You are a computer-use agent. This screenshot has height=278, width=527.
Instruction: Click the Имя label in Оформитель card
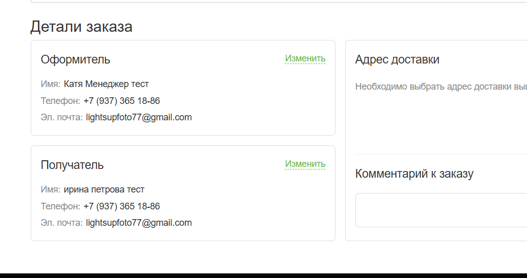(x=51, y=84)
